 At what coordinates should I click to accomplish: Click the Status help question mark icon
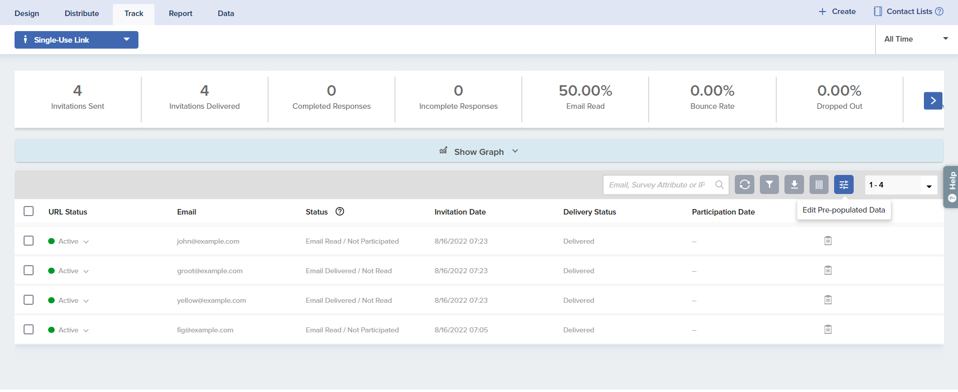340,212
